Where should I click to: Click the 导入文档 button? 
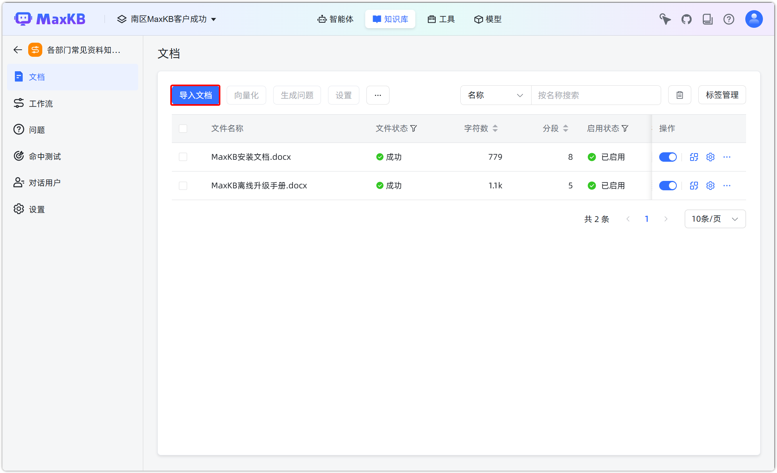click(195, 95)
